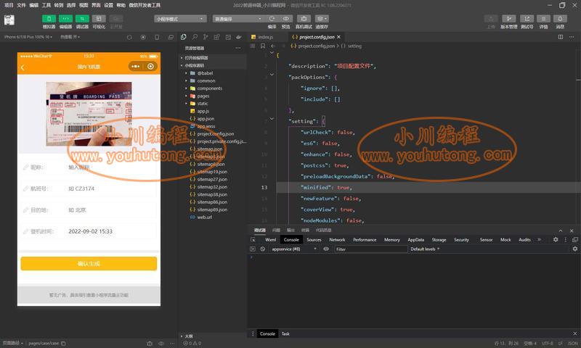
Task: Click the simulator back arrow
Action: (23, 67)
